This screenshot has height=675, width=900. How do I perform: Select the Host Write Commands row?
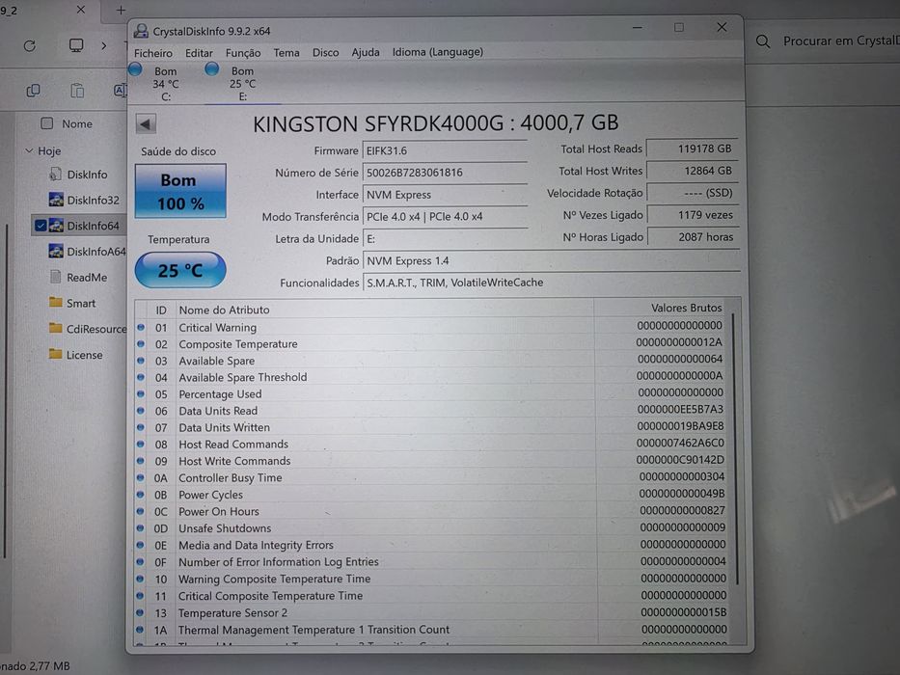tap(431, 461)
